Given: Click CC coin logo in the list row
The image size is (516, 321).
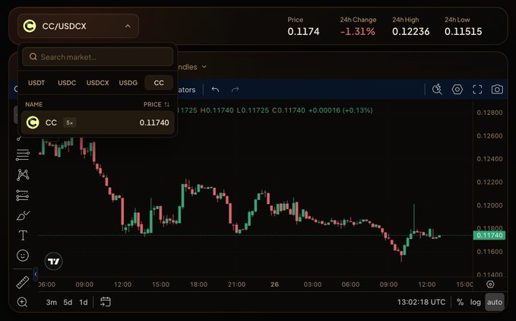Looking at the screenshot, I should (x=33, y=122).
